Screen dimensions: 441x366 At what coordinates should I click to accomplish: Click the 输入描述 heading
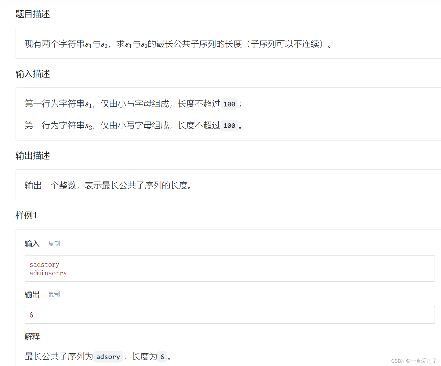tap(33, 74)
